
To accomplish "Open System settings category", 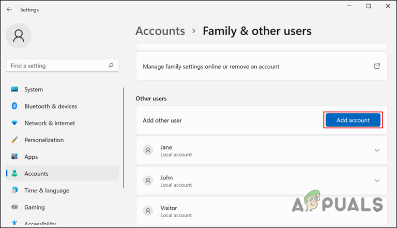I will [x=62, y=89].
